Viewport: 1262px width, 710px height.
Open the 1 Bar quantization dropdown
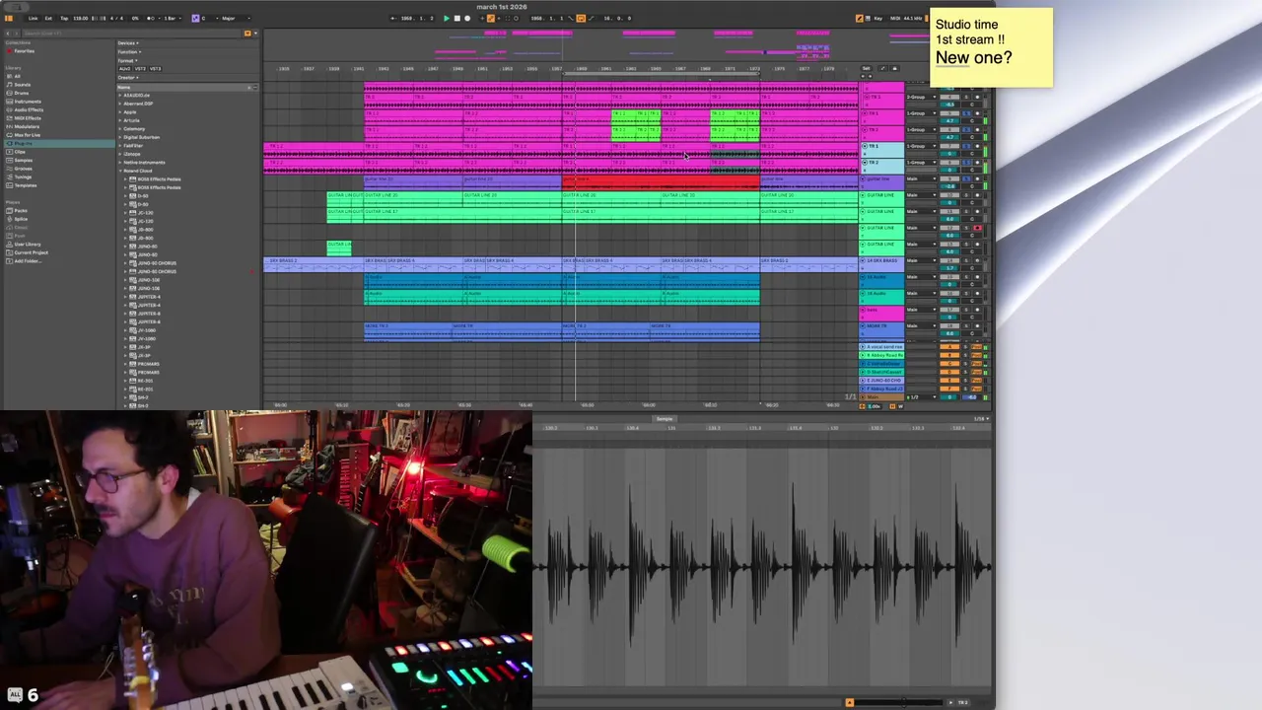pos(173,18)
